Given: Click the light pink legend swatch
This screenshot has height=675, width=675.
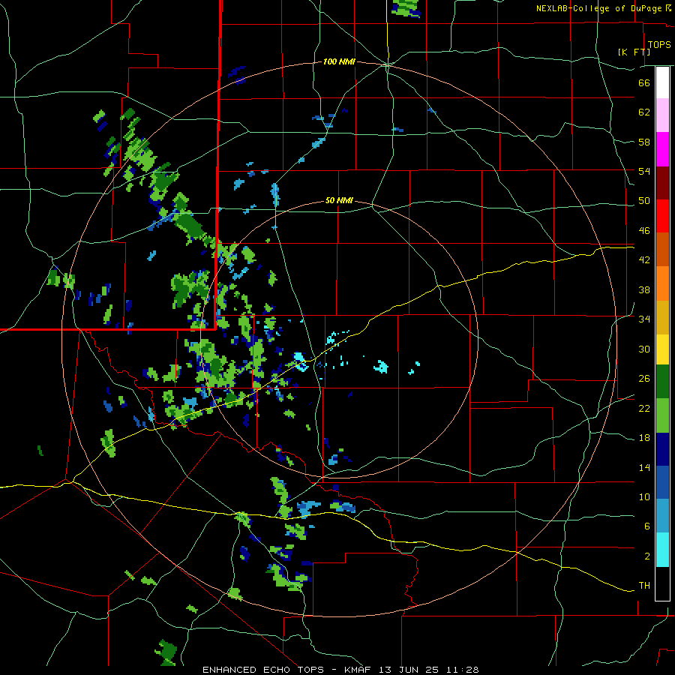Looking at the screenshot, I should 662,115.
